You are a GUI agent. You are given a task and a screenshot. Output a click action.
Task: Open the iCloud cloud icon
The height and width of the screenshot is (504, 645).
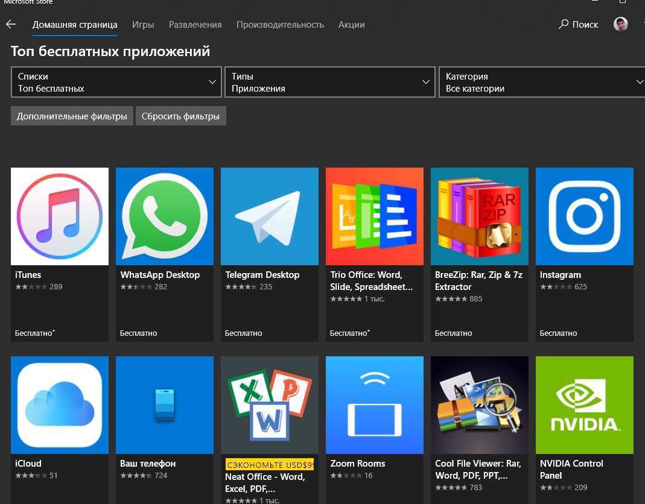[x=60, y=405]
